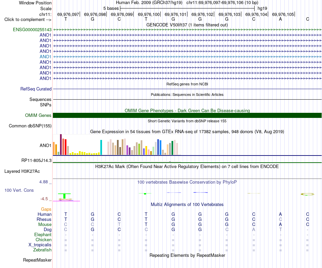Click the GTEx Gene Expression track title

(x=187, y=131)
